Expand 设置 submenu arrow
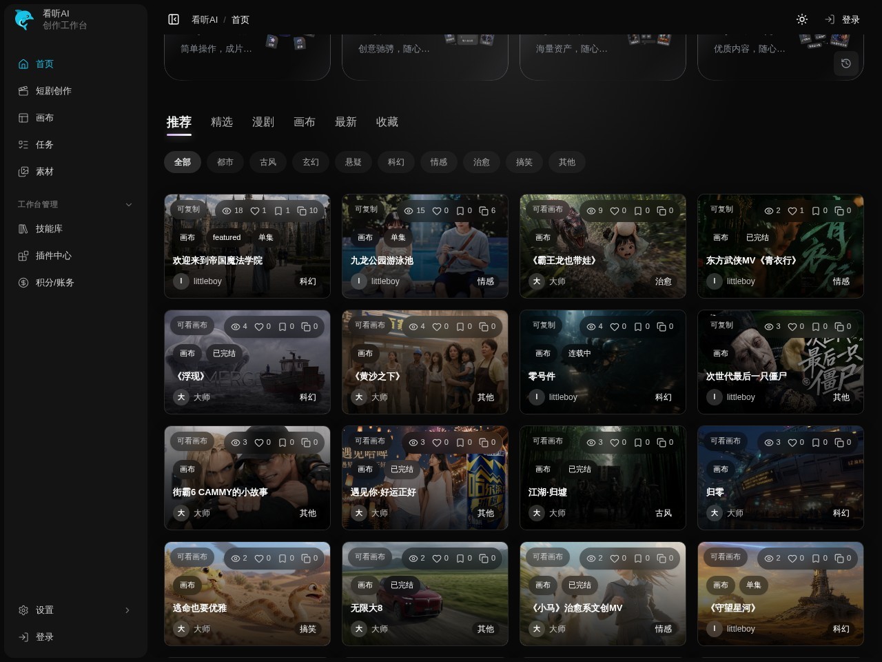This screenshot has height=662, width=882. pyautogui.click(x=127, y=610)
